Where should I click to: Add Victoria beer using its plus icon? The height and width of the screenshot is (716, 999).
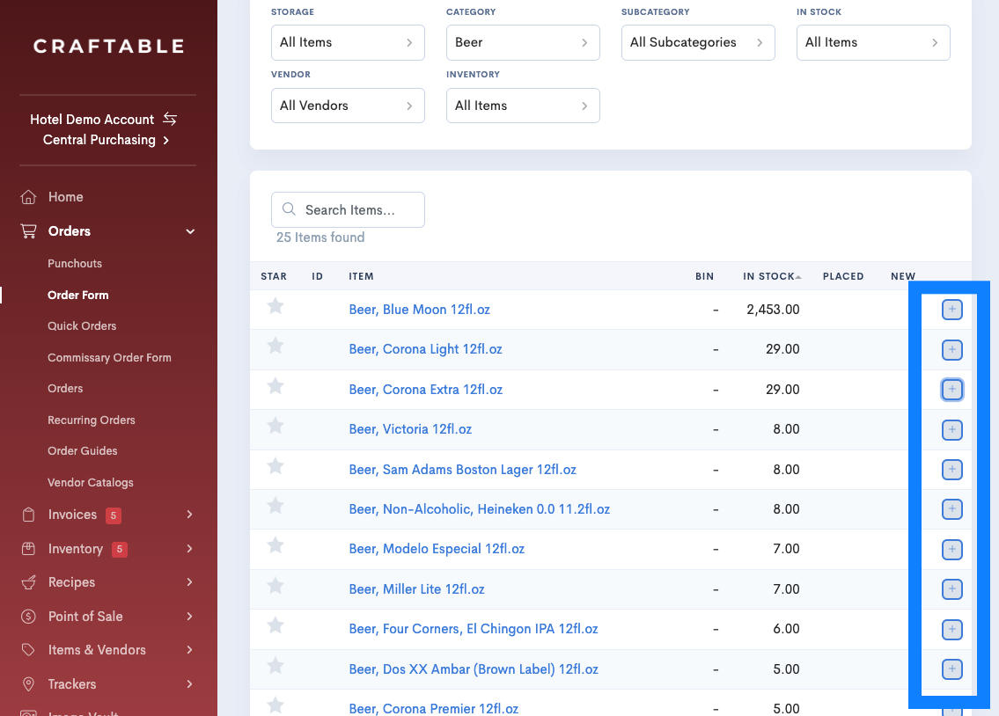point(951,429)
